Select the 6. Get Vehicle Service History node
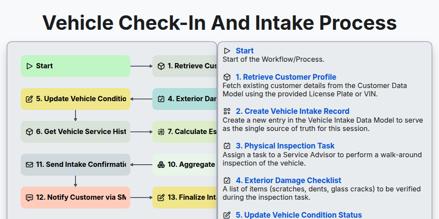 click(76, 132)
